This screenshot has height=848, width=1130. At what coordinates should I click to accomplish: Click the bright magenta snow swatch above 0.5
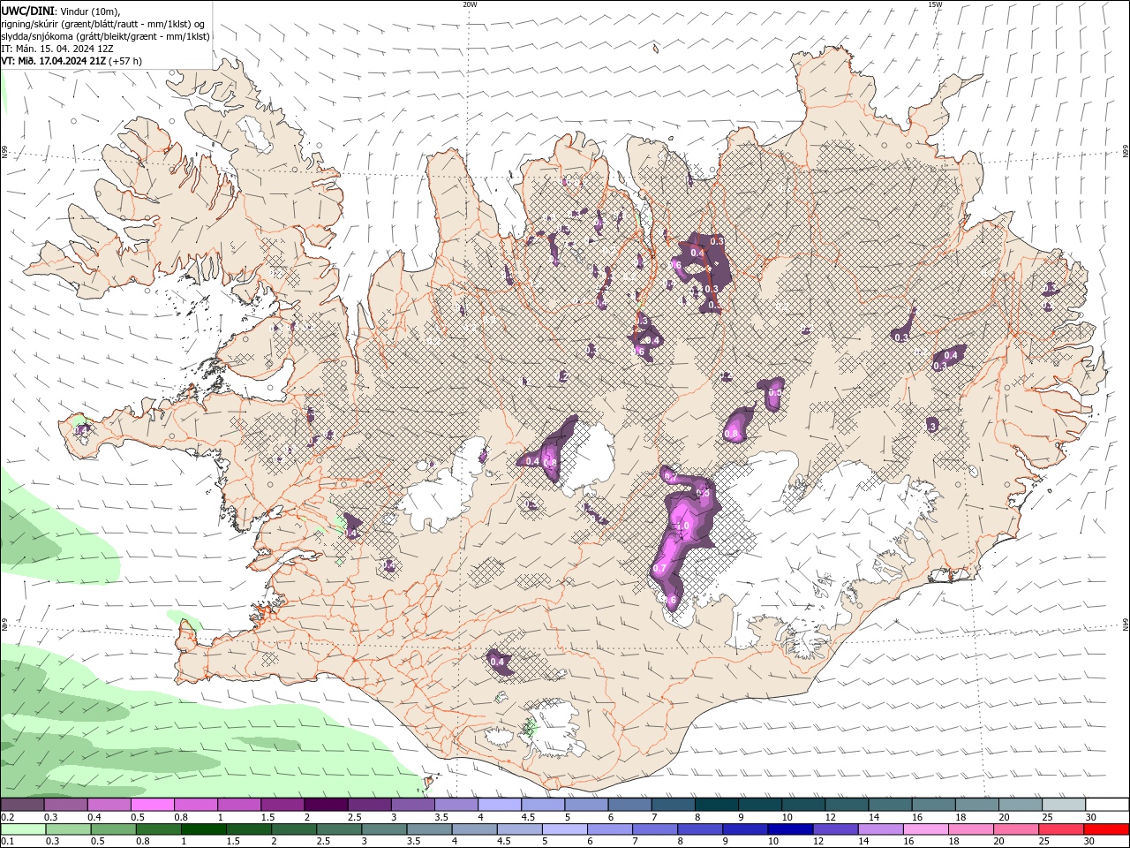pos(152,805)
